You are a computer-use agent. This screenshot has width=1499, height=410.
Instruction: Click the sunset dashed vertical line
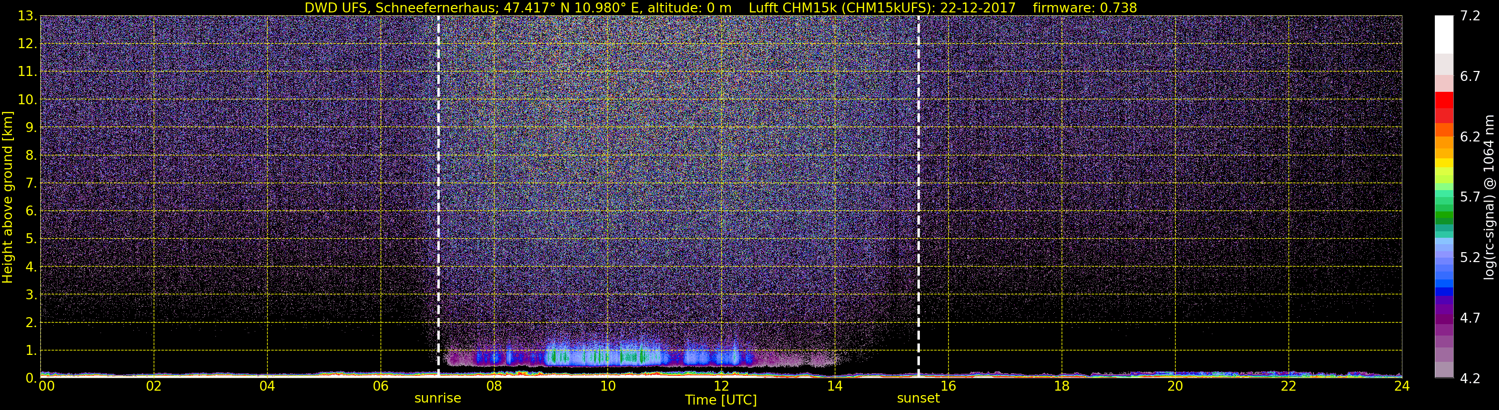[918, 196]
